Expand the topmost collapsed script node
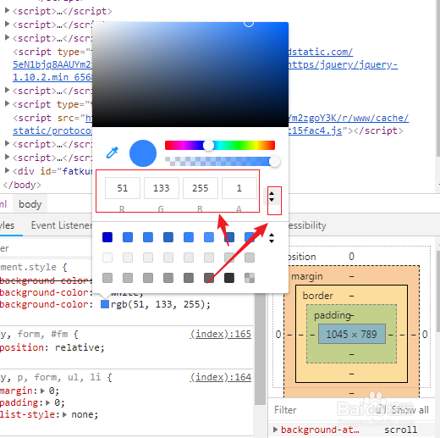Viewport: 440px width, 438px height. (7, 11)
